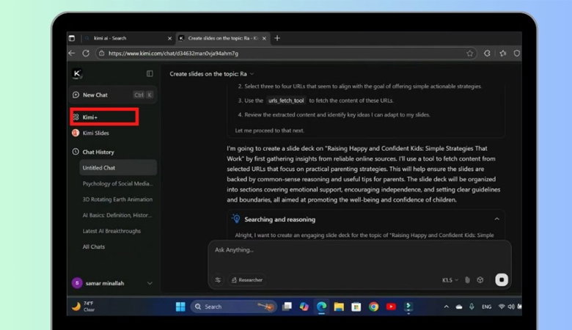Viewport: 572px width, 330px height.
Task: Click the browser extensions icon
Action: tap(487, 54)
